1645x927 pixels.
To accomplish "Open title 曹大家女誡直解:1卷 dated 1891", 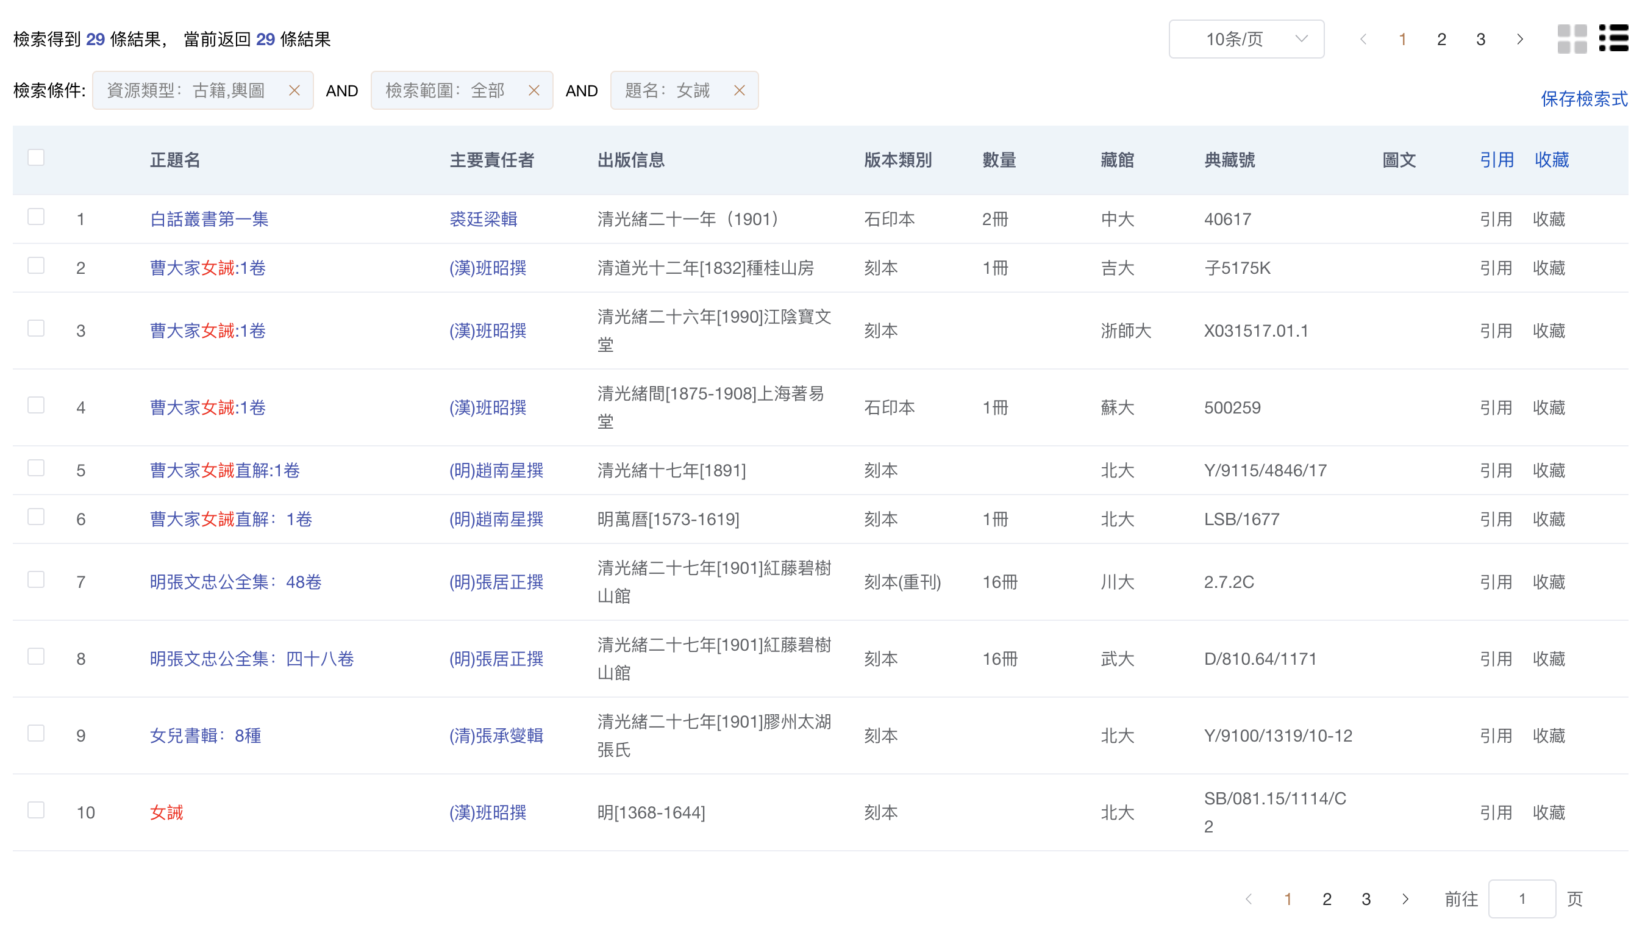I will click(x=225, y=470).
